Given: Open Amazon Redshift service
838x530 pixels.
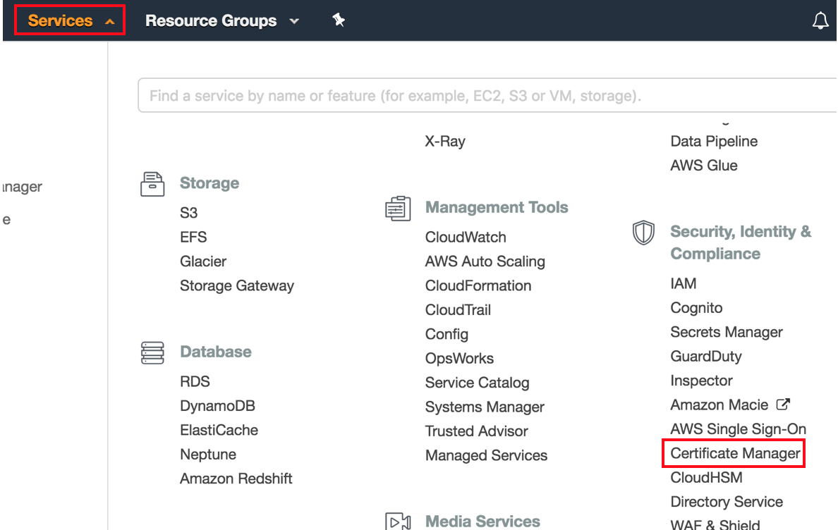Looking at the screenshot, I should [x=236, y=479].
